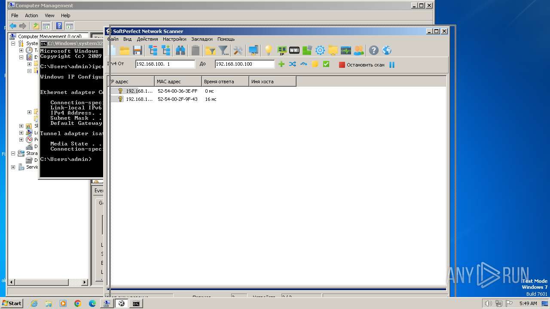Click Back arrow in Computer Management toolbar
The image size is (550, 309).
(13, 26)
